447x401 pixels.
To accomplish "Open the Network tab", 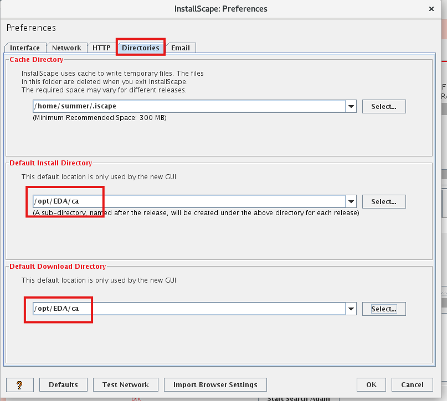I will (66, 48).
